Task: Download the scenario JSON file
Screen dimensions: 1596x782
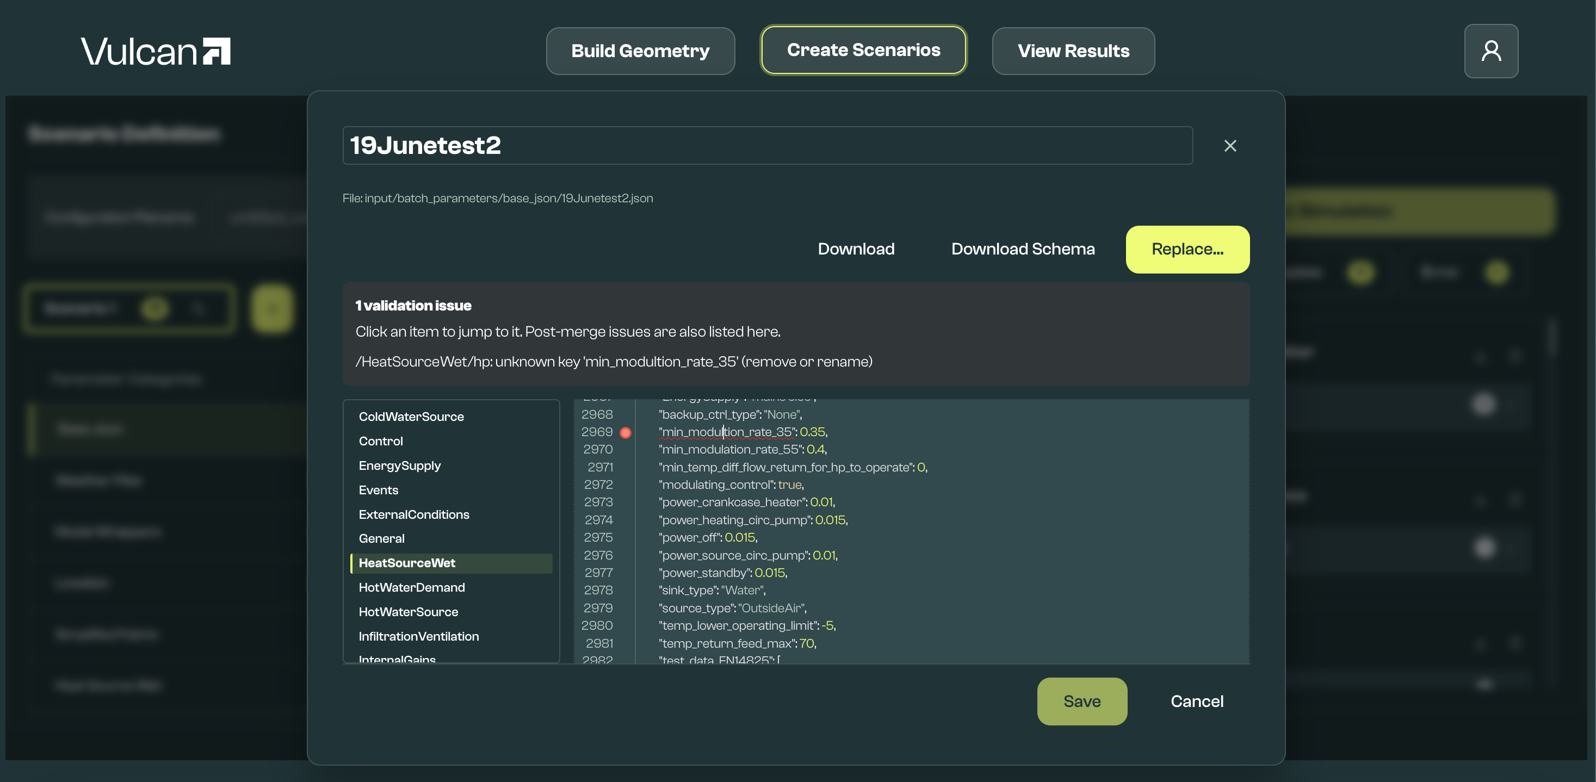Action: coord(855,249)
